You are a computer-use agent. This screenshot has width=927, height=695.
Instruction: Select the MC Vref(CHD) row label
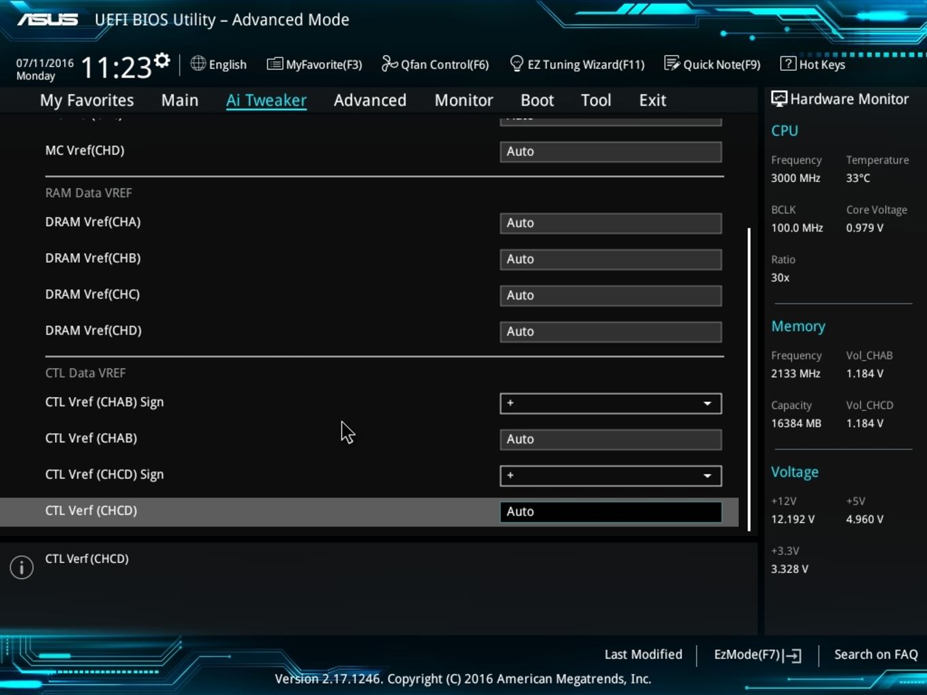tap(85, 151)
